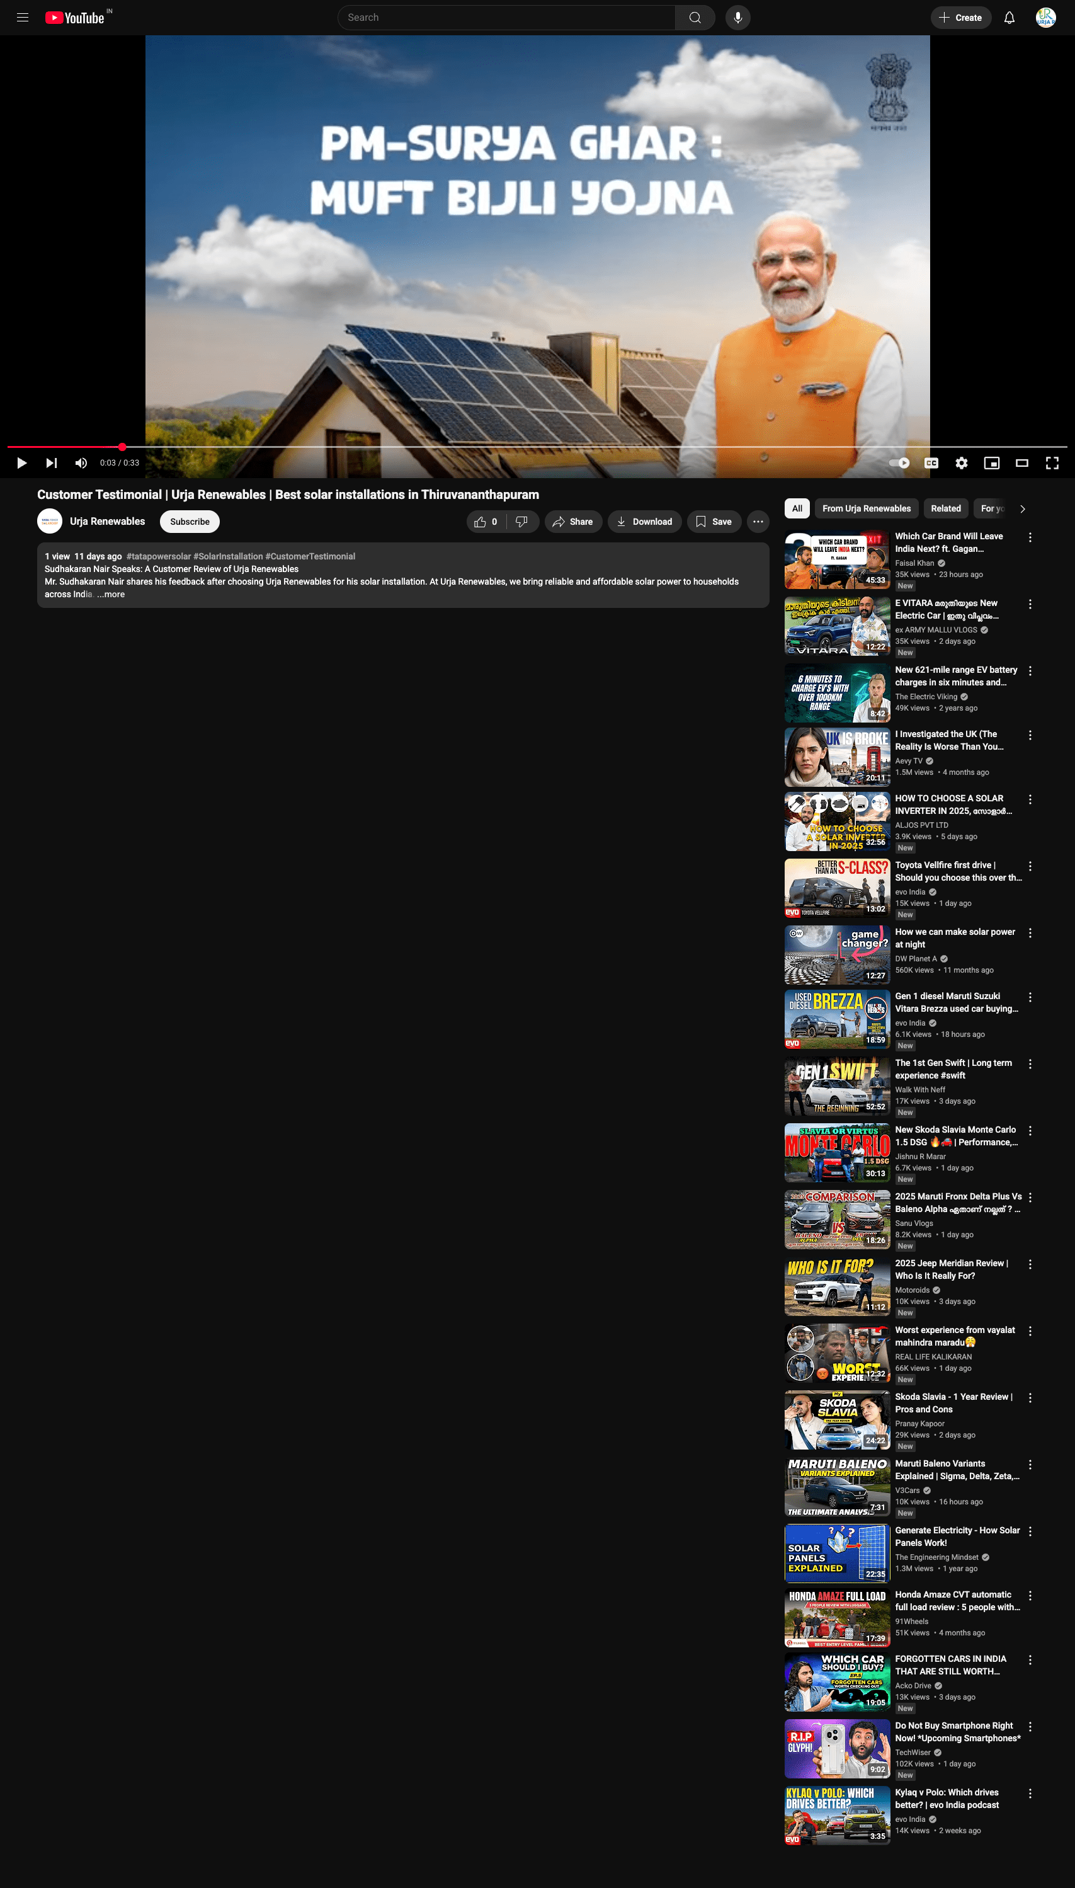The width and height of the screenshot is (1075, 1888).
Task: Open menu for How we can make solar power
Action: (1030, 934)
